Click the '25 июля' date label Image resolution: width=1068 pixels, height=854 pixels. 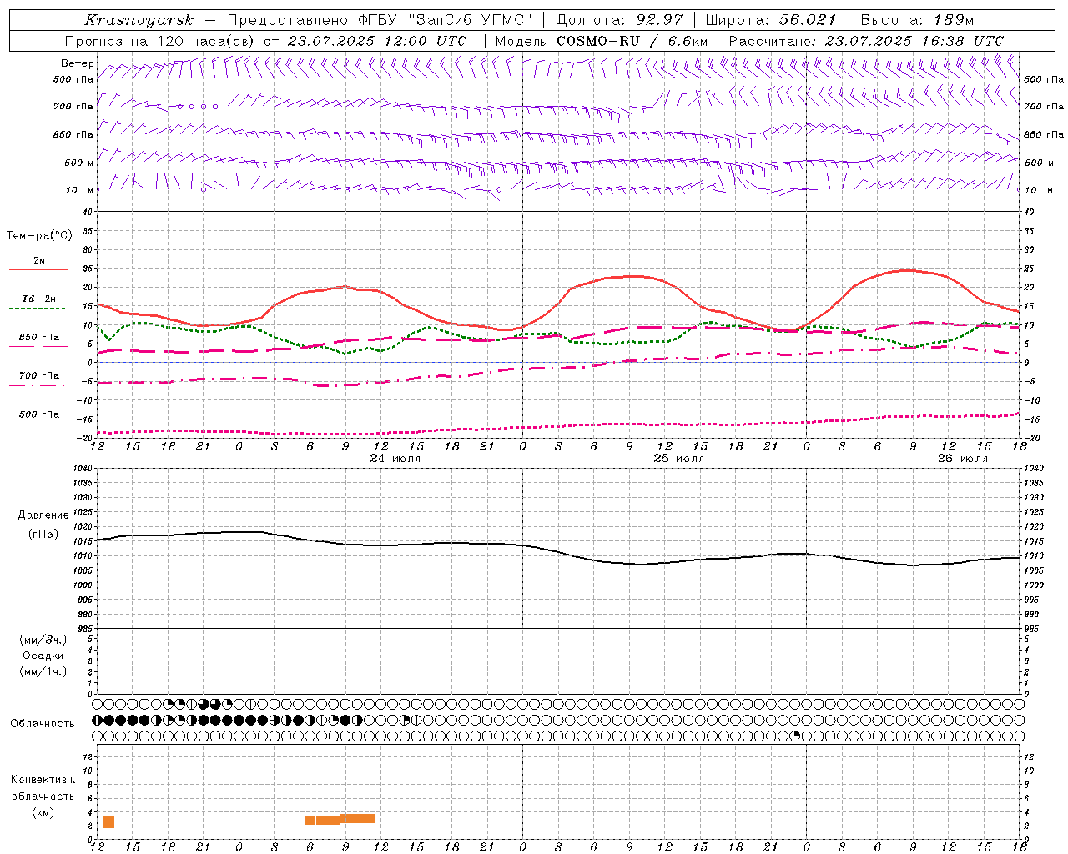tap(679, 459)
